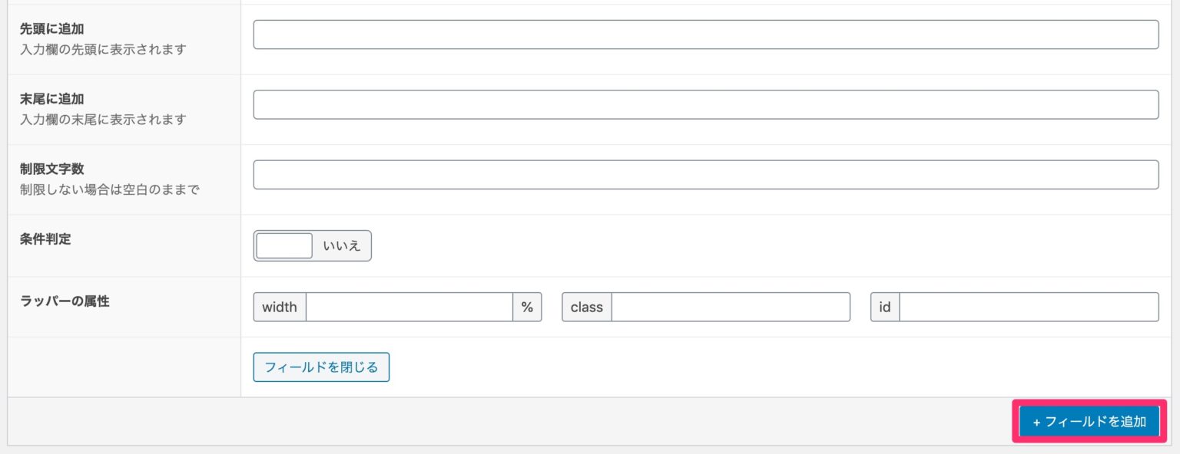Click the class attribute field
This screenshot has height=454, width=1180.
point(731,307)
